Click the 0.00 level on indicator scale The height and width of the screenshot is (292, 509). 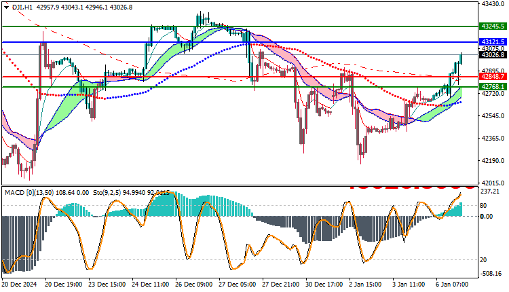tap(487, 217)
